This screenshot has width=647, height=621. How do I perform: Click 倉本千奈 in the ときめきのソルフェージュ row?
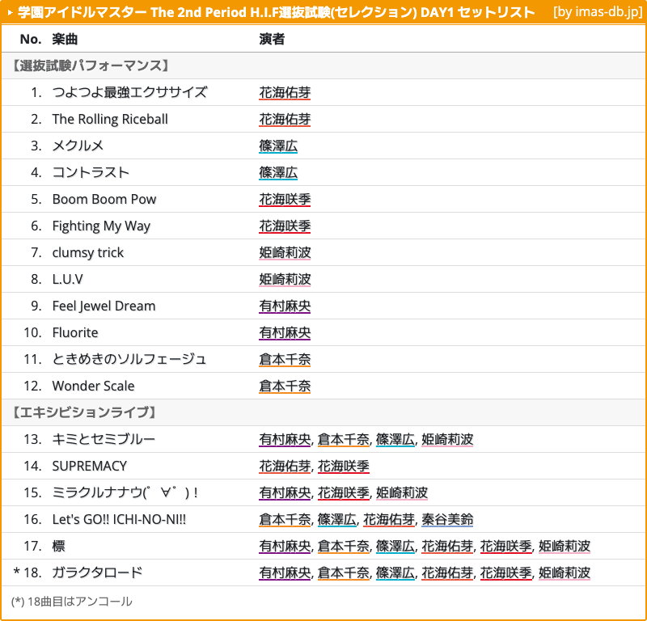click(x=285, y=359)
